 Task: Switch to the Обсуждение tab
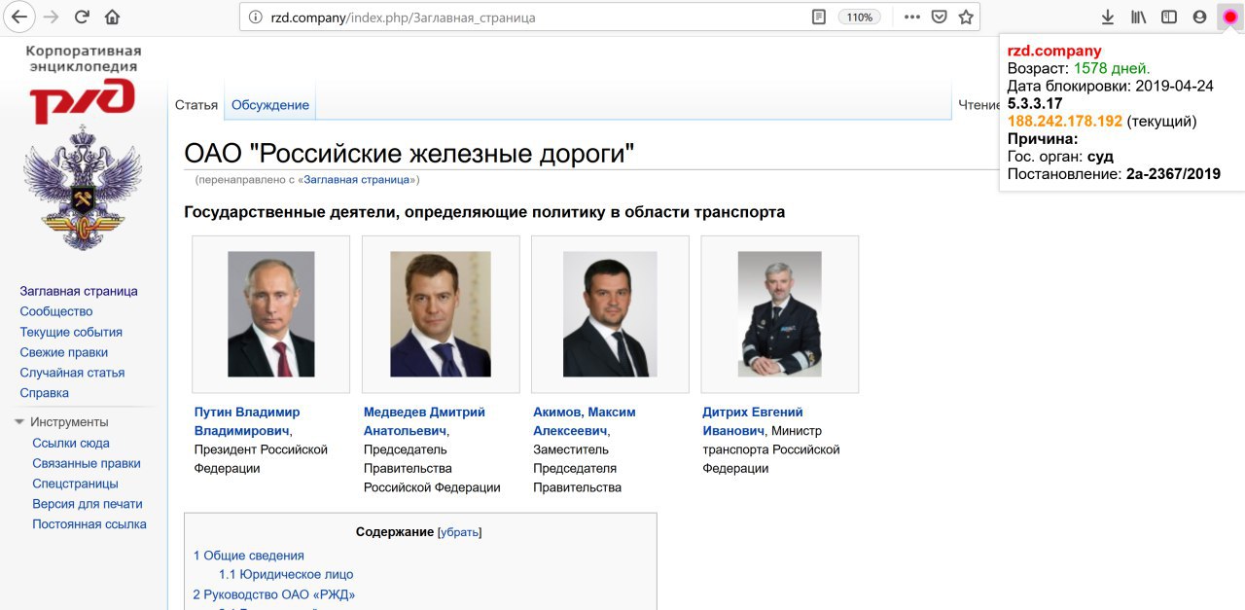tap(270, 105)
